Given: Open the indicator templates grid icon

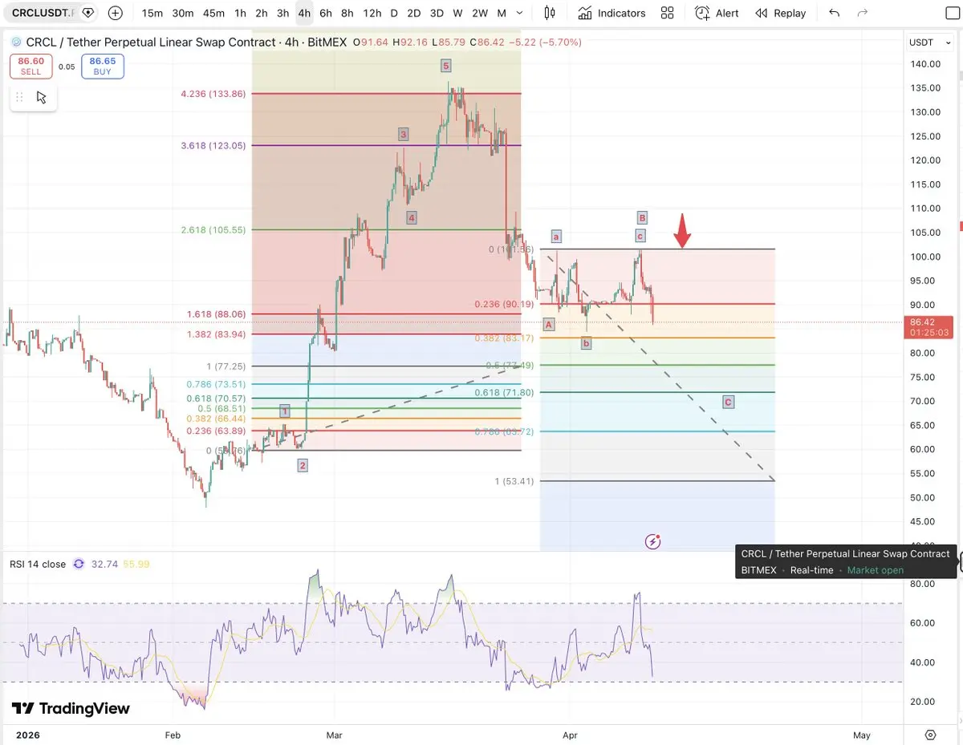Looking at the screenshot, I should click(667, 13).
